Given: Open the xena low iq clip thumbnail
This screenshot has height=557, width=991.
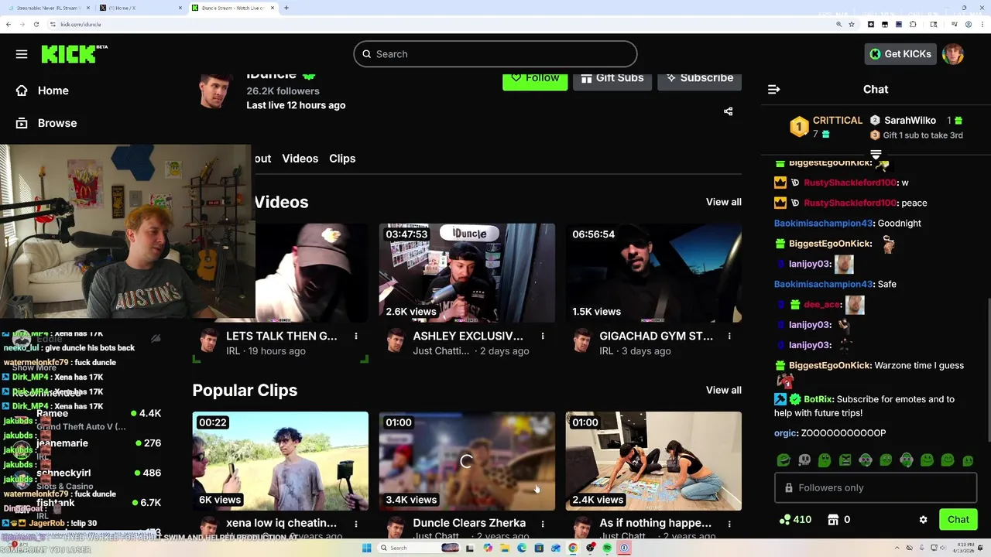Looking at the screenshot, I should click(280, 461).
